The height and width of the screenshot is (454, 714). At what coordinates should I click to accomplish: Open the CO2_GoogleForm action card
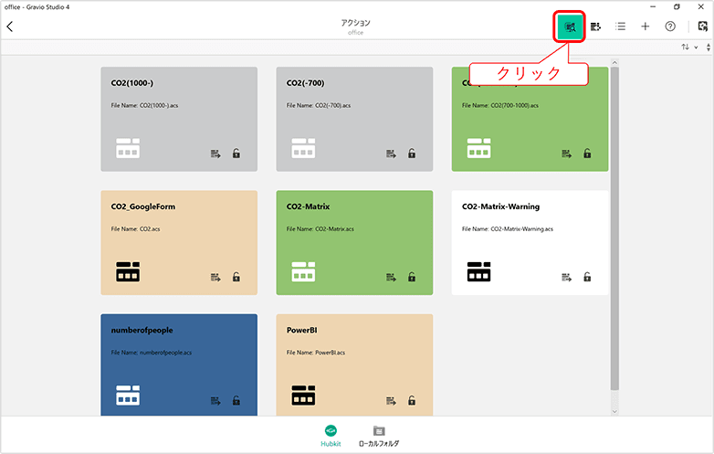click(179, 243)
